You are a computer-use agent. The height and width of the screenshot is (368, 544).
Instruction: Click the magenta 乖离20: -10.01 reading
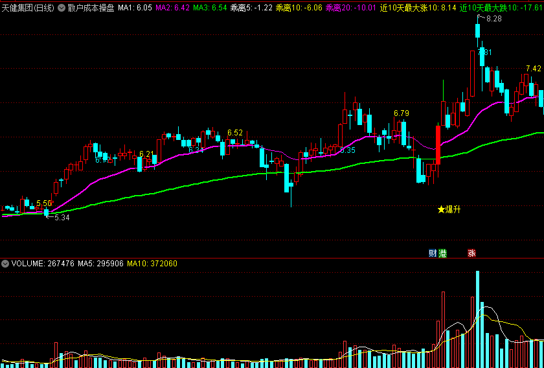click(351, 8)
